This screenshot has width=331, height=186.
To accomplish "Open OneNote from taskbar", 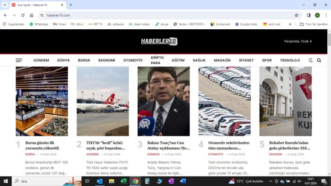I will click(x=171, y=181).
